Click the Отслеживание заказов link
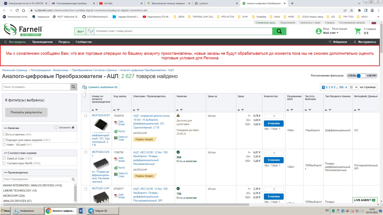This screenshot has height=215, width=383. pos(352,23)
